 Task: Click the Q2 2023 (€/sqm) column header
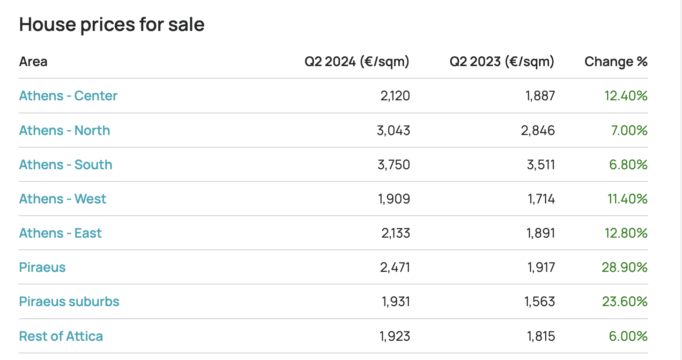[502, 61]
